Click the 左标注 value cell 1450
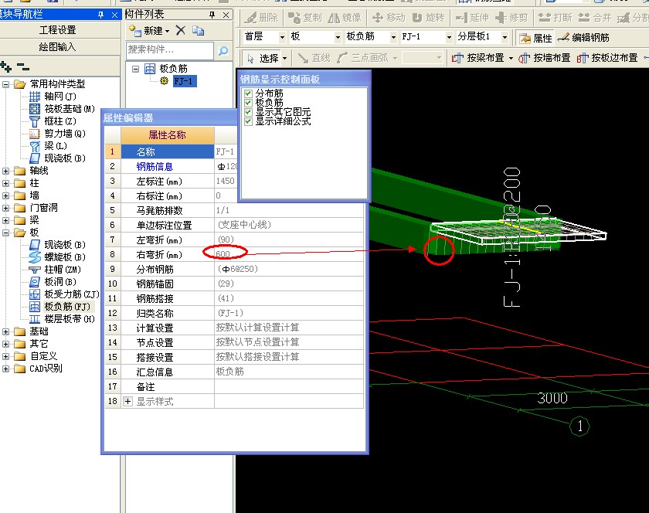Image resolution: width=649 pixels, height=513 pixels. coord(226,181)
